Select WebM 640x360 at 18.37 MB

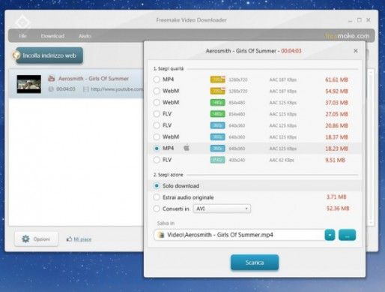click(157, 137)
